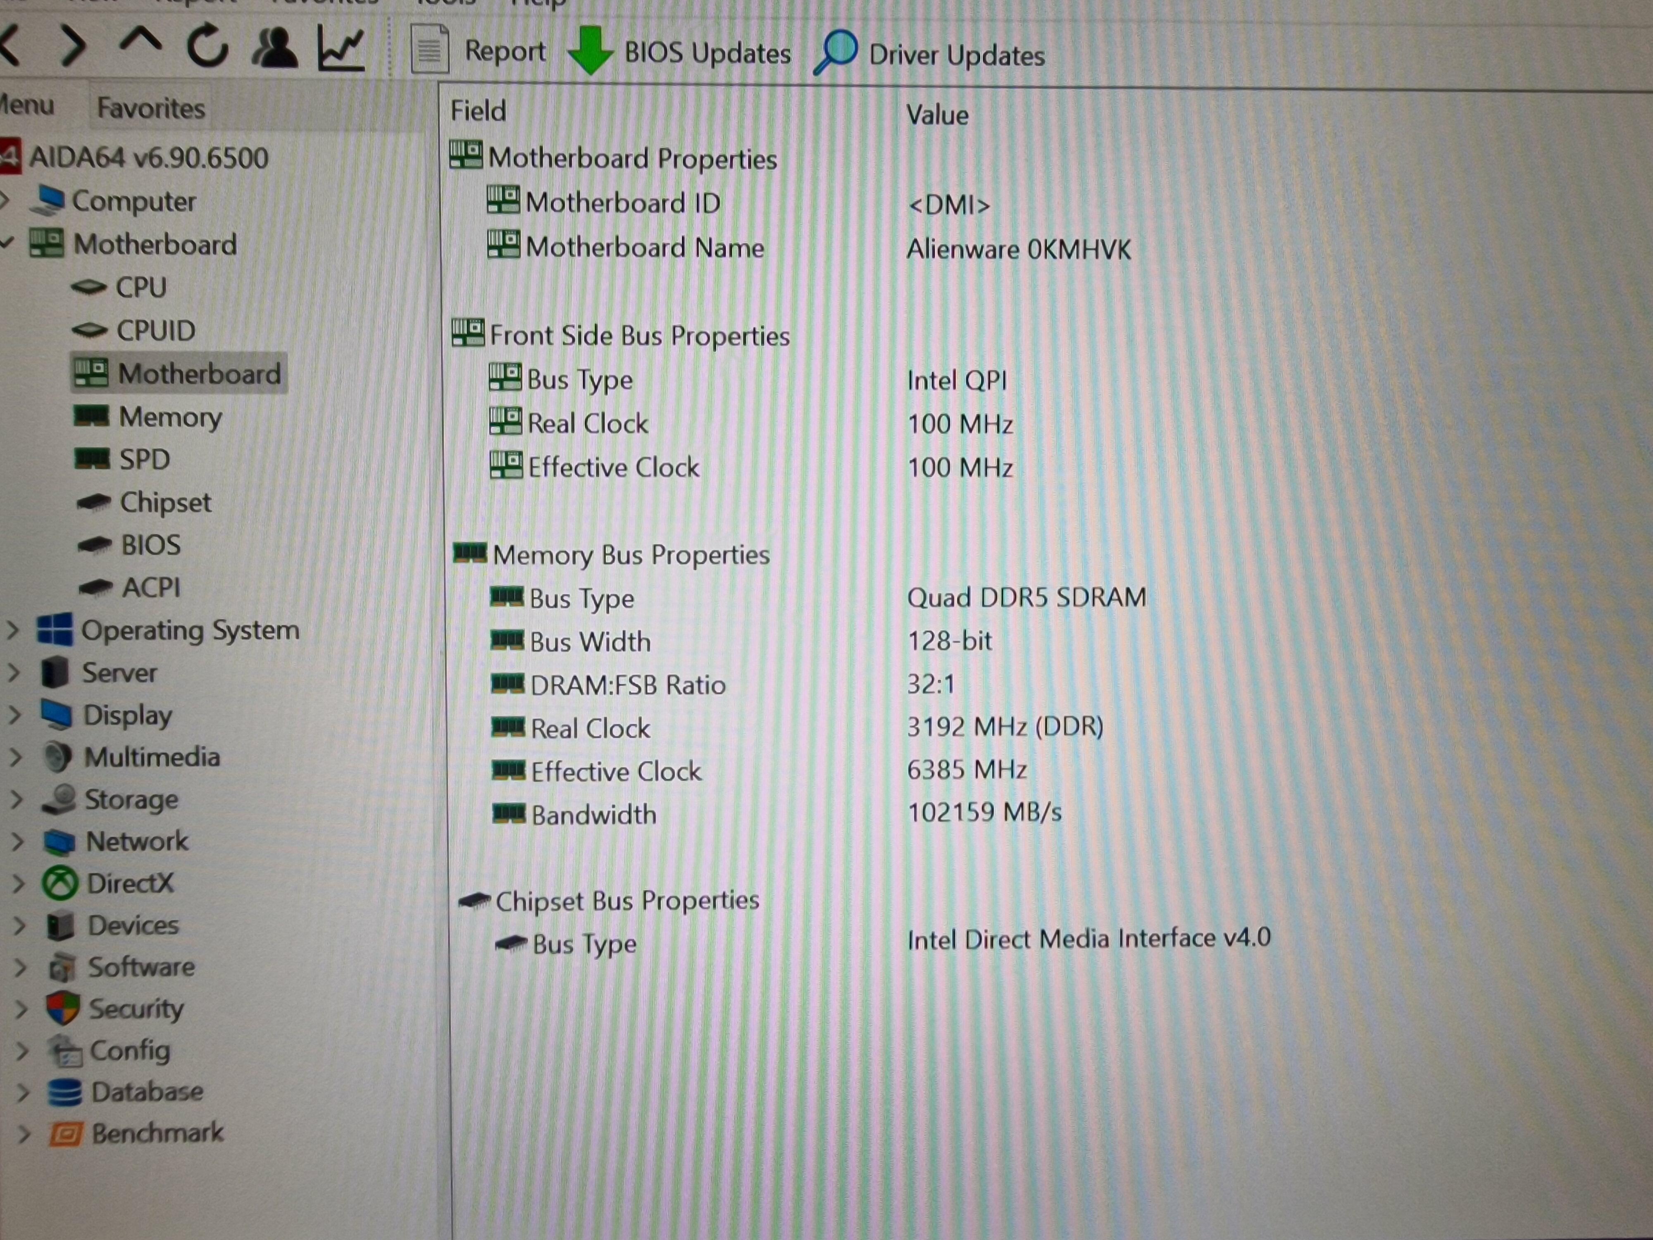The height and width of the screenshot is (1240, 1653).
Task: Expand the Network node
Action: click(x=17, y=842)
